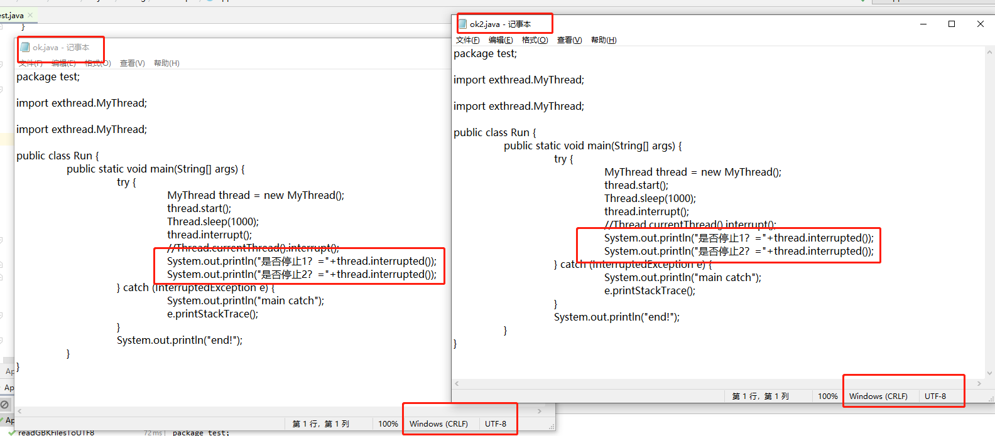
Task: Click the green check icon beside readGBKFilesToUTF8
Action: pos(12,432)
